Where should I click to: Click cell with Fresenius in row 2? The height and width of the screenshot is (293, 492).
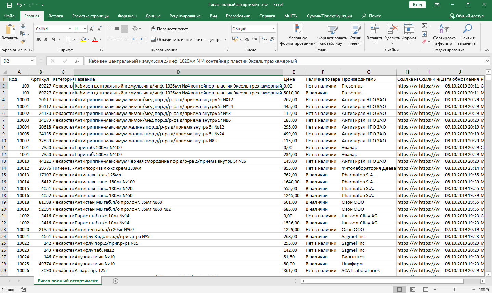368,86
